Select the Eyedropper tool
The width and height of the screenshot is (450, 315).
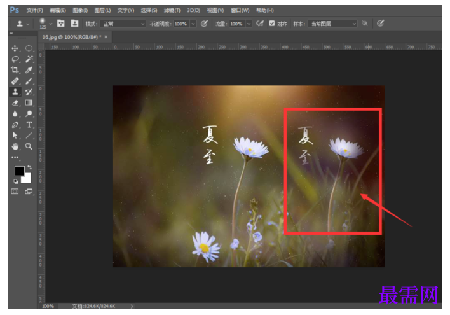(29, 70)
